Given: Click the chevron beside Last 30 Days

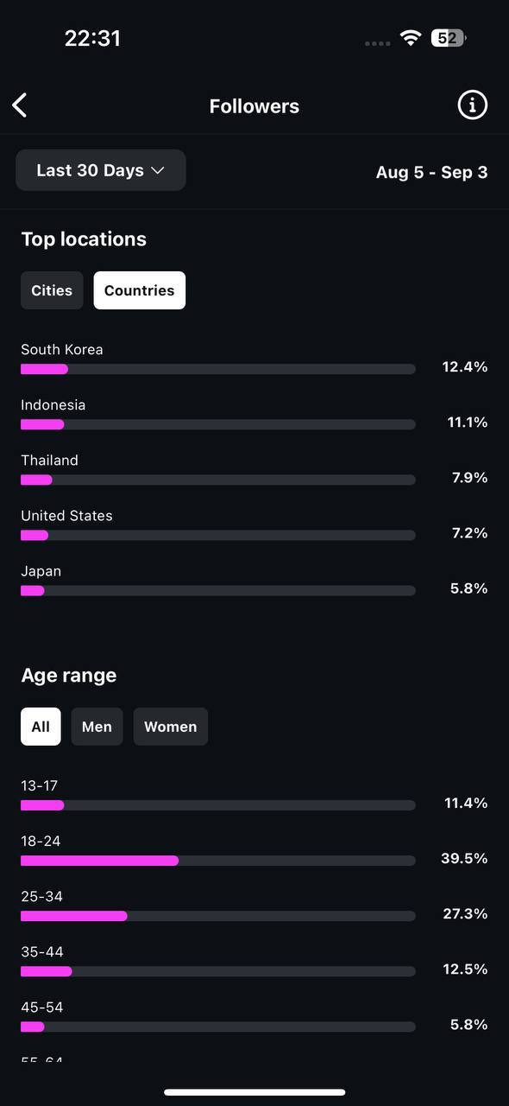Looking at the screenshot, I should [157, 171].
